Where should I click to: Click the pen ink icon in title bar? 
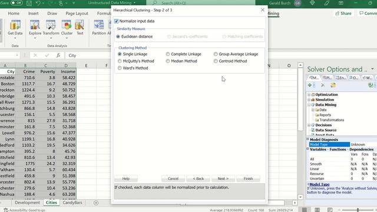point(326,3)
